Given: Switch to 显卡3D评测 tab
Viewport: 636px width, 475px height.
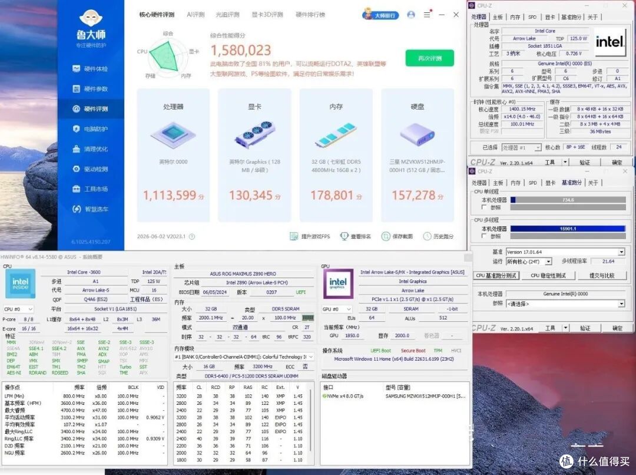Looking at the screenshot, I should [x=267, y=15].
